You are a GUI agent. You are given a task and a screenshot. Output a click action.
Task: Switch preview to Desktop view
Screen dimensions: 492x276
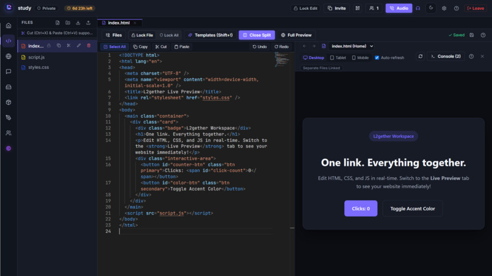[314, 58]
